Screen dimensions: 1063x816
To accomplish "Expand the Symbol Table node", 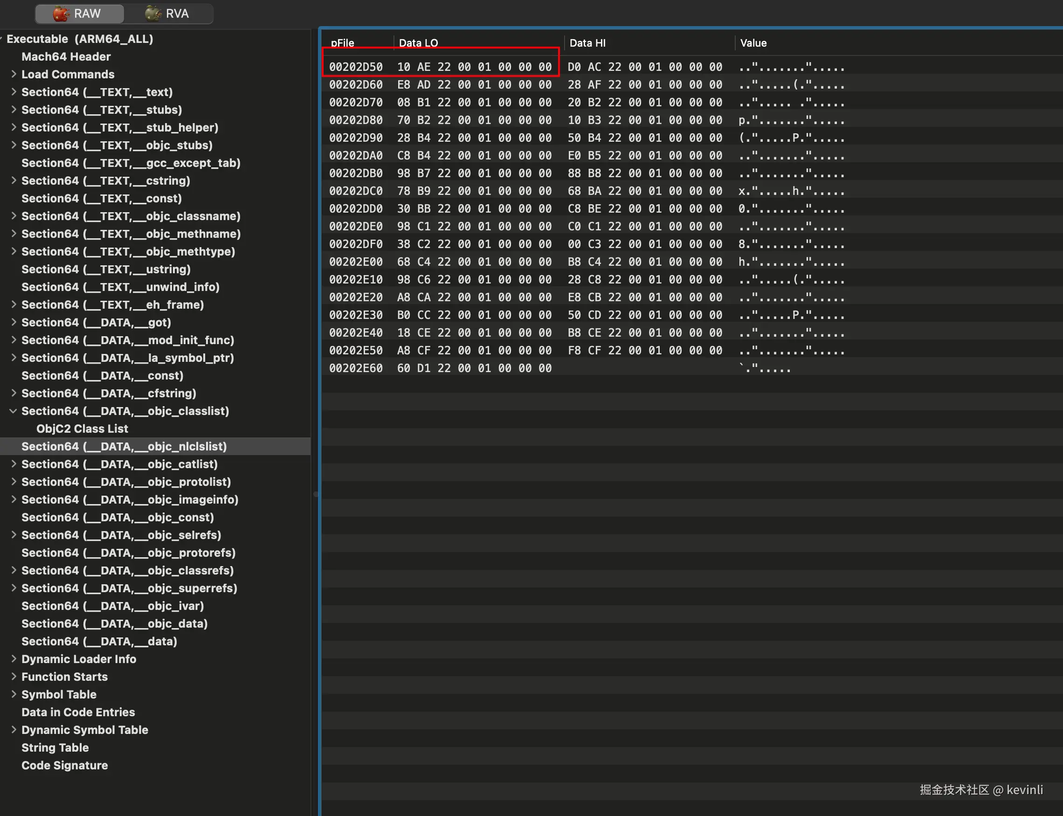I will click(14, 694).
